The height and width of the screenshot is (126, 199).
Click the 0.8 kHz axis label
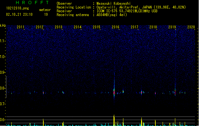(x=3, y=88)
